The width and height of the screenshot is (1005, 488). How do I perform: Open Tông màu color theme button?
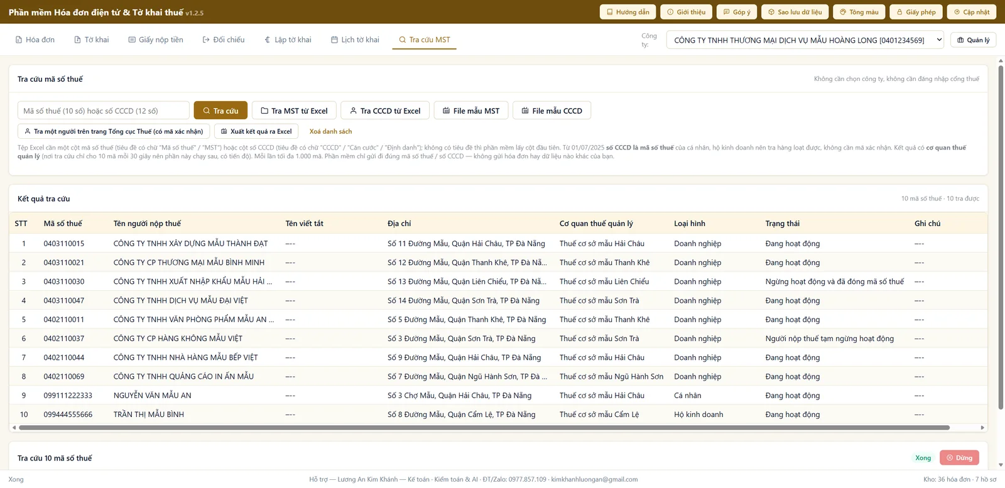pyautogui.click(x=859, y=12)
